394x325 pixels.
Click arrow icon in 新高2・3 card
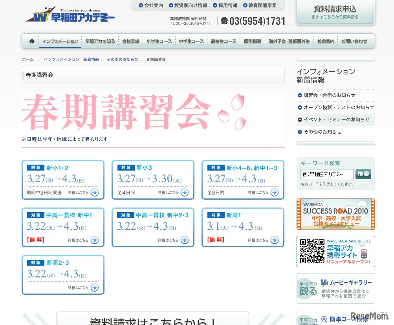coord(95,288)
